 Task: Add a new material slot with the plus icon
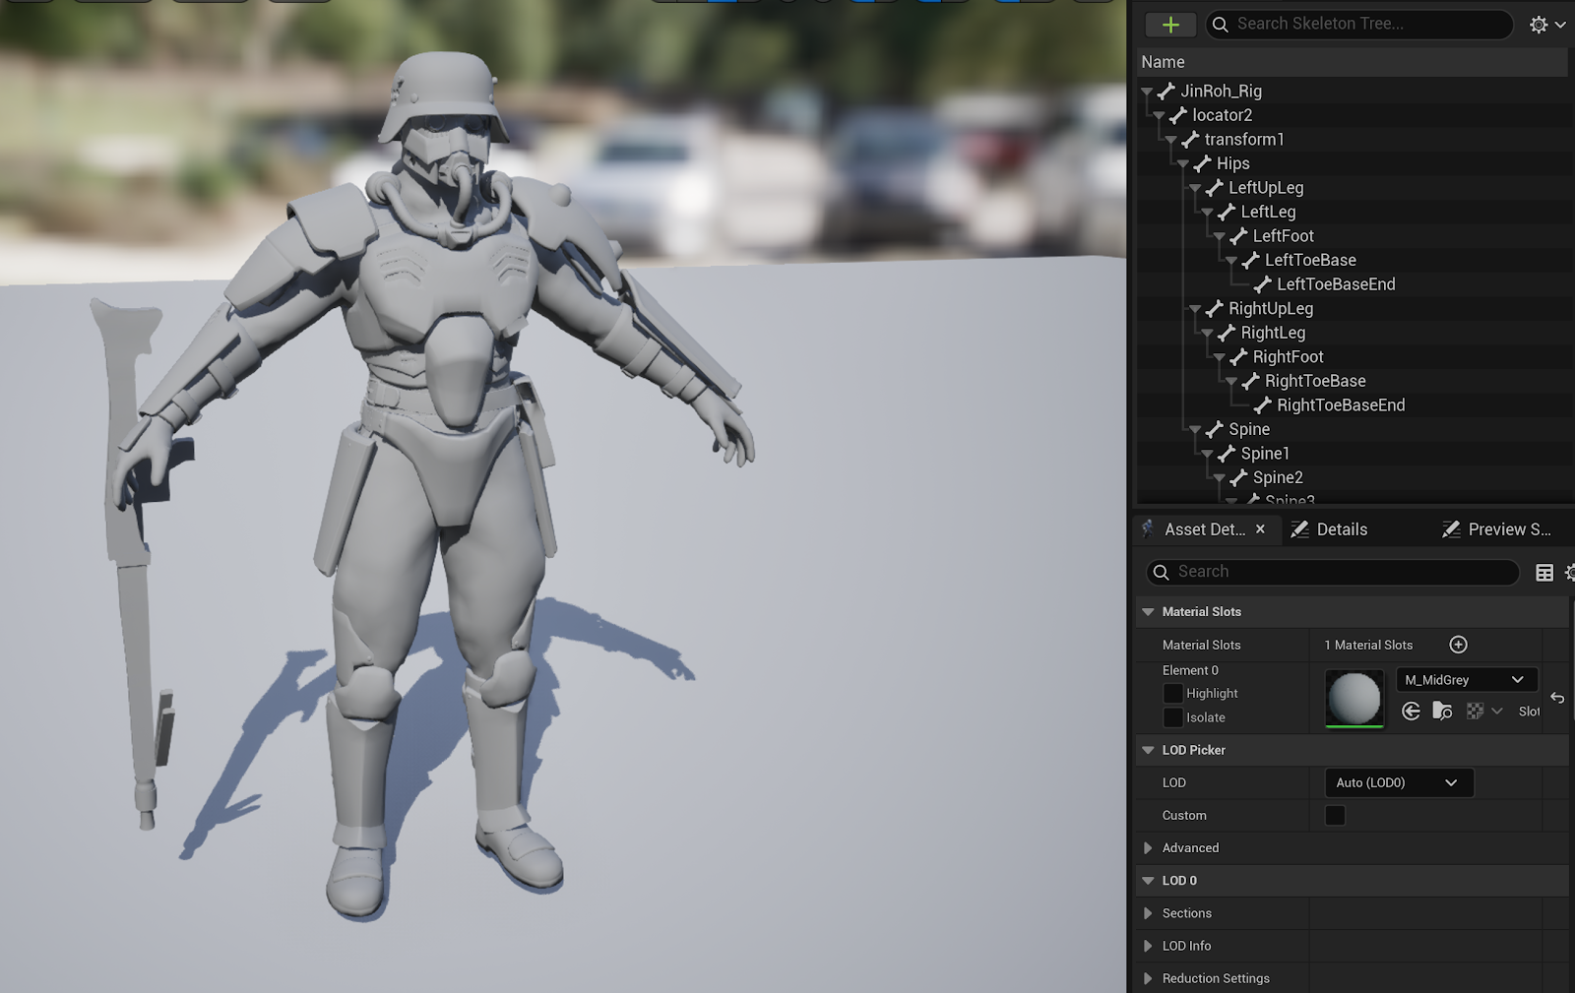click(x=1458, y=645)
